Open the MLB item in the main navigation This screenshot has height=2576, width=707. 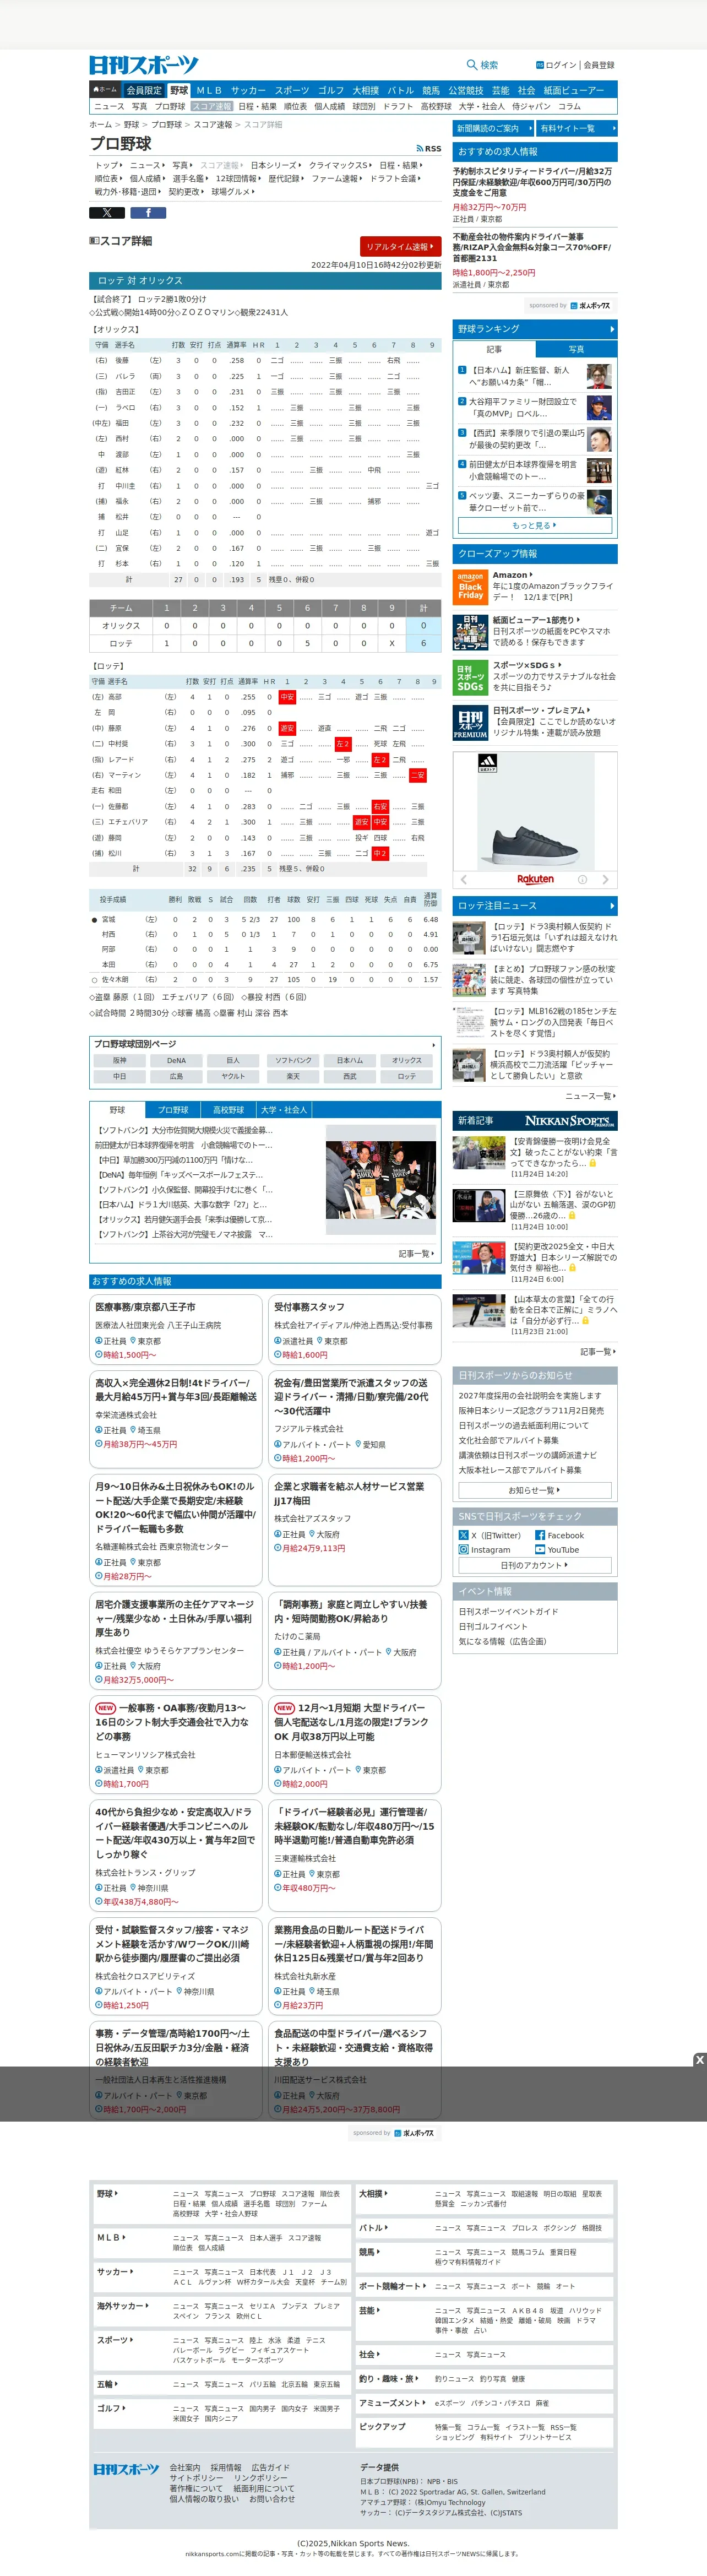click(209, 90)
